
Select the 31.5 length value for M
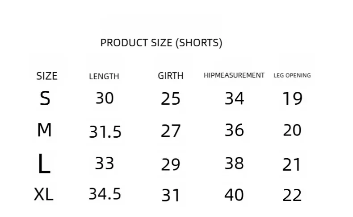click(105, 131)
